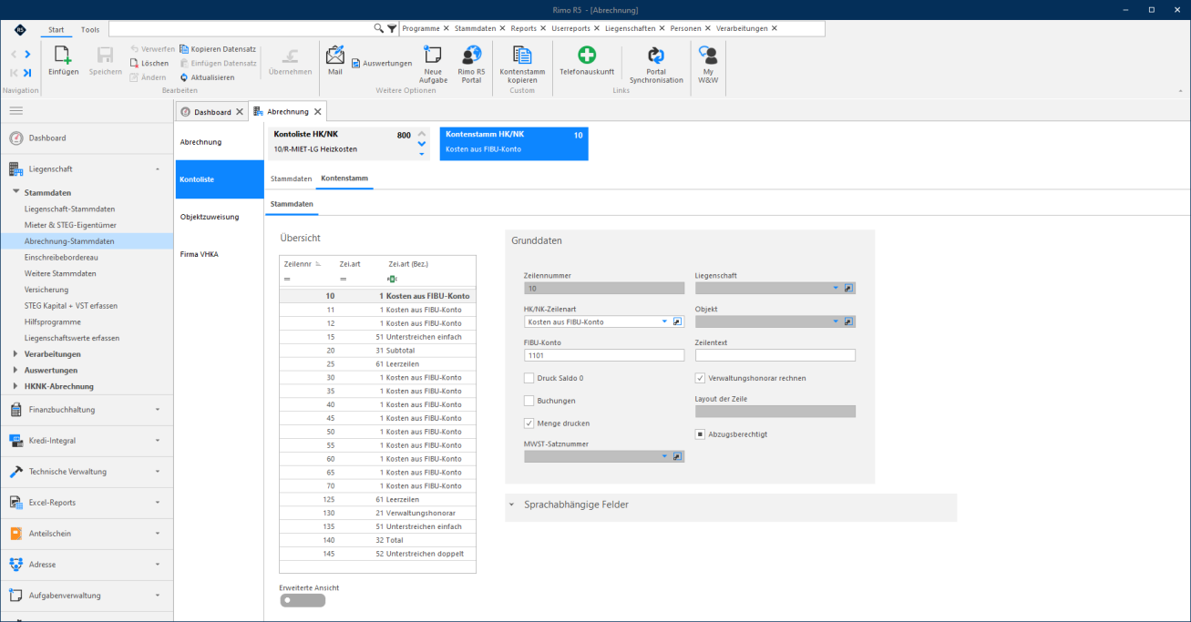Expand the Verarbeitungen tree node
Screen dimensions: 1191x622
tap(15, 353)
